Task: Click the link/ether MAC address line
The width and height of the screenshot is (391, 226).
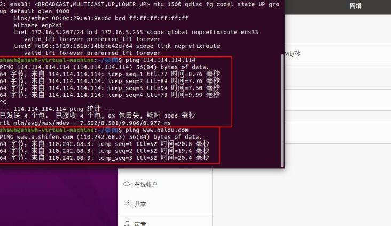Action: [101, 18]
